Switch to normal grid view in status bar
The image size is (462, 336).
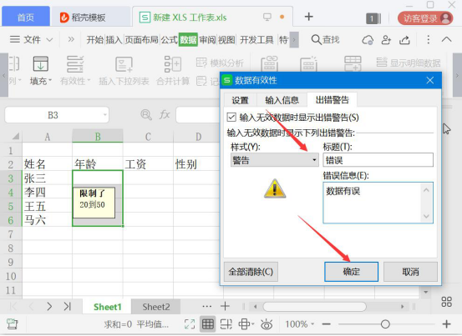click(x=208, y=324)
